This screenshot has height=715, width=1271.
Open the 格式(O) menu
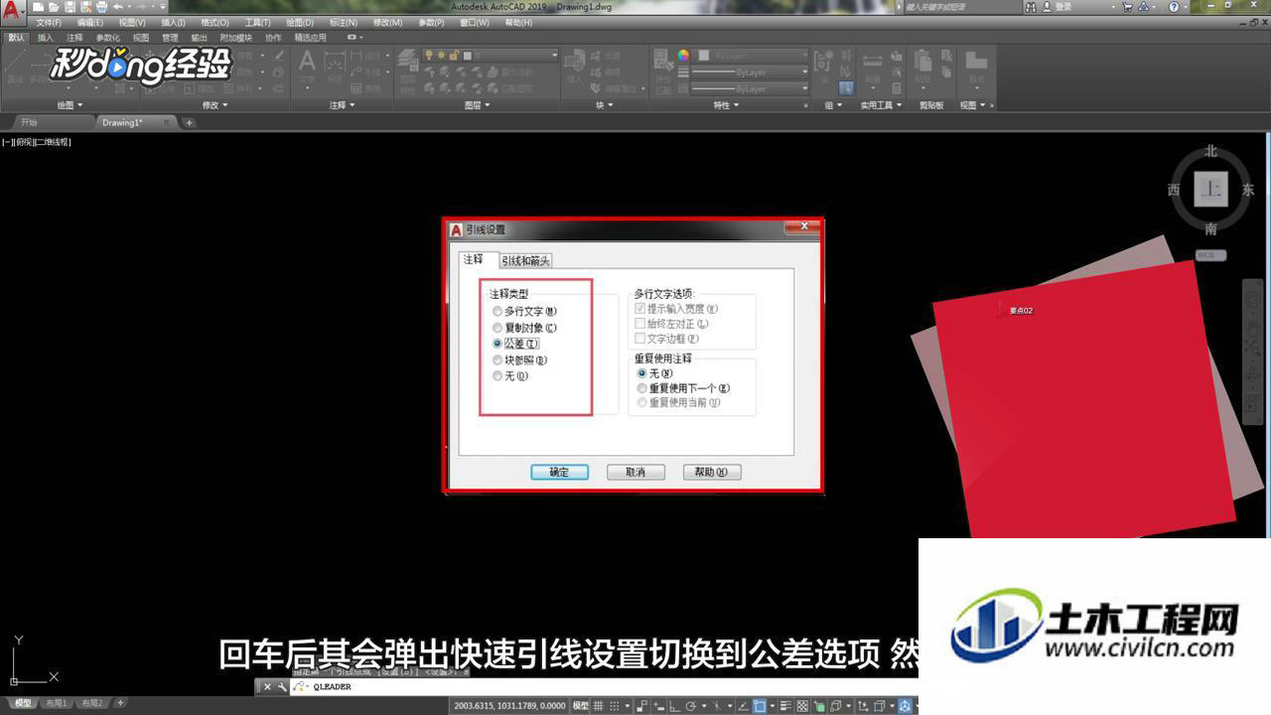pos(213,22)
